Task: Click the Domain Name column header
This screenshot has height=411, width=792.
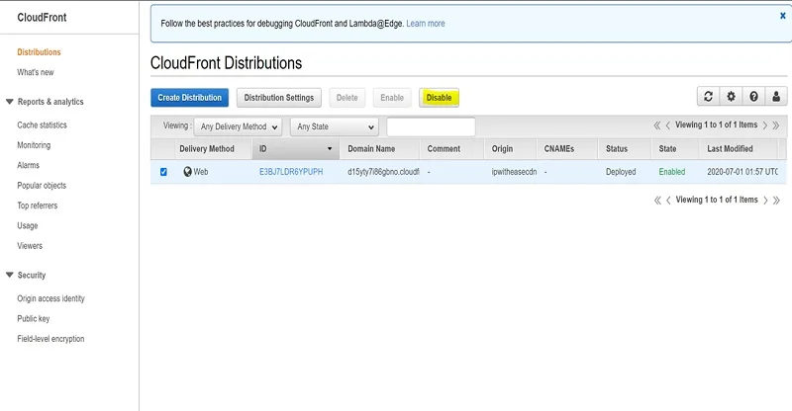Action: pyautogui.click(x=371, y=149)
